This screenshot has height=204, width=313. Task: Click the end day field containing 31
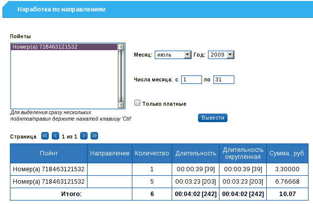tap(223, 79)
